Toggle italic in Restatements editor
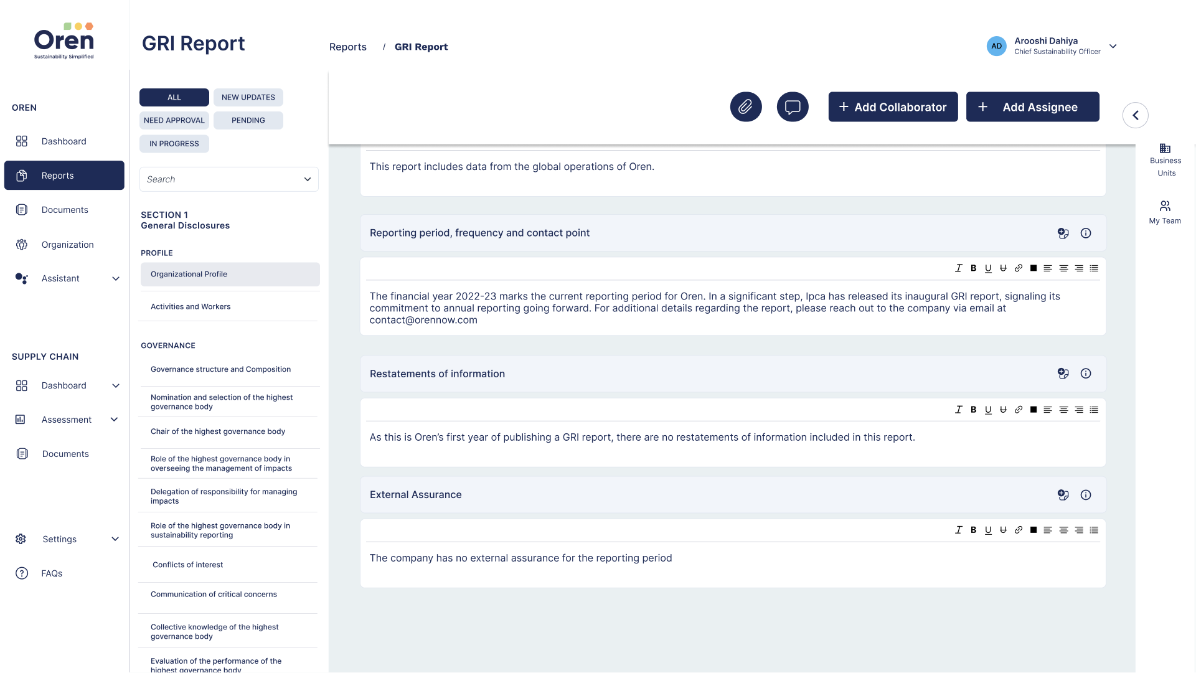This screenshot has width=1196, height=673. (x=959, y=410)
